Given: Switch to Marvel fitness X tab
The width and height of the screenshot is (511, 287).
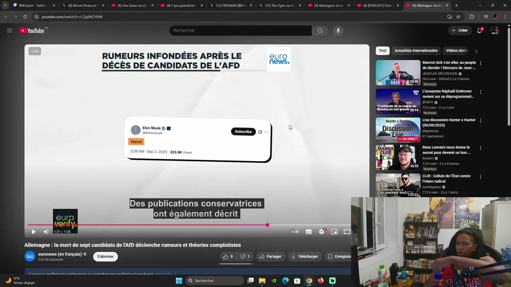Looking at the screenshot, I should pos(83,6).
